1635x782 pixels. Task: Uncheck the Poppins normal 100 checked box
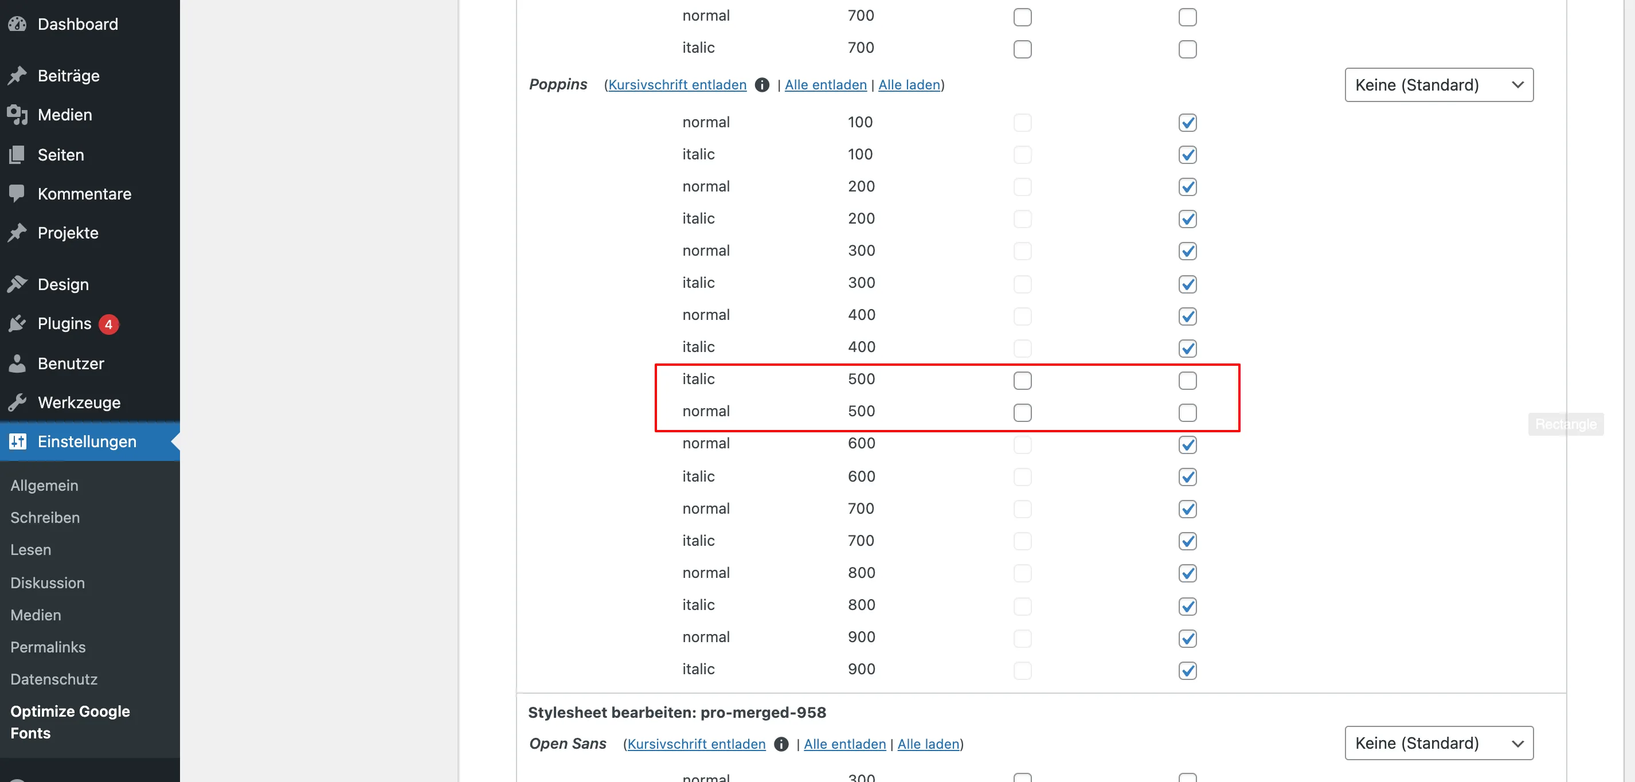tap(1187, 123)
